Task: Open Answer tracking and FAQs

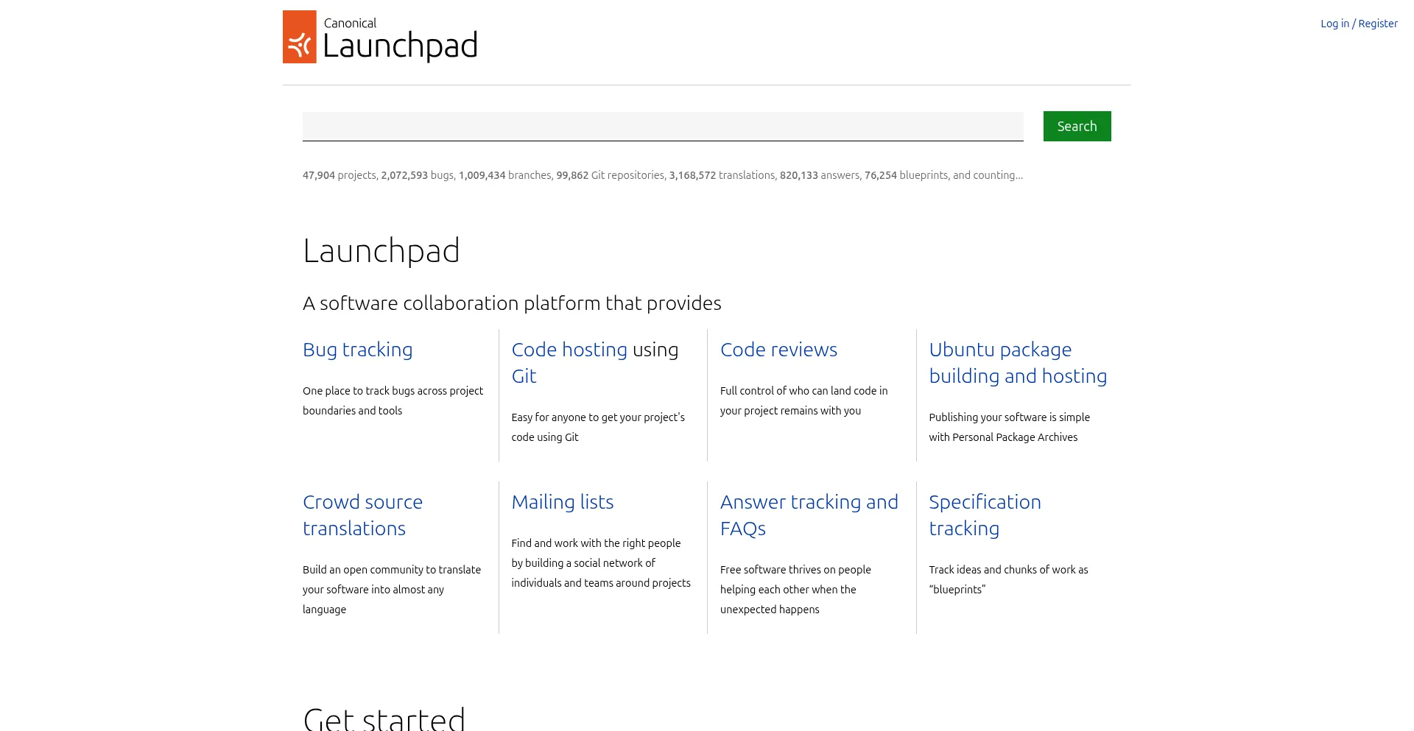Action: click(x=809, y=515)
